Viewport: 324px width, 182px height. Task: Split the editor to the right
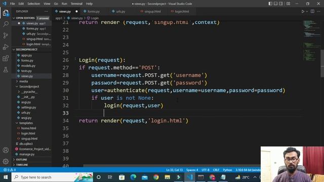(312, 11)
